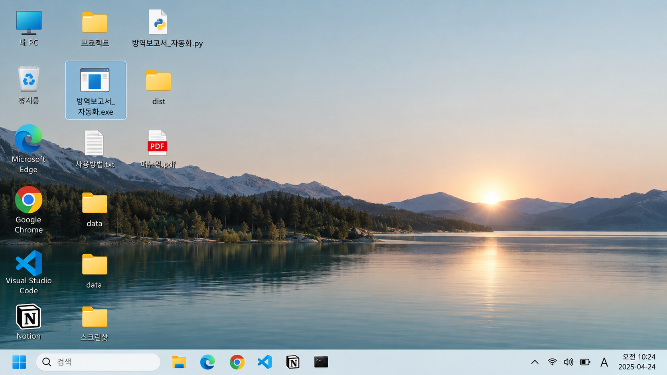This screenshot has width=667, height=375.
Task: Open Visual Studio Code from the taskbar
Action: [265, 362]
